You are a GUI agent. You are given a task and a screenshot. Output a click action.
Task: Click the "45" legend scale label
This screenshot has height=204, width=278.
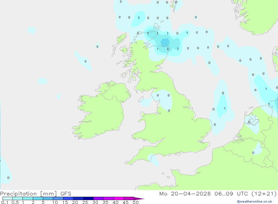click(x=126, y=202)
